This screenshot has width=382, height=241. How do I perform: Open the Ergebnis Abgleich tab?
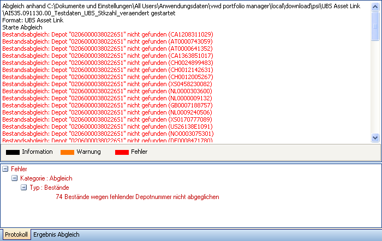pyautogui.click(x=56, y=234)
